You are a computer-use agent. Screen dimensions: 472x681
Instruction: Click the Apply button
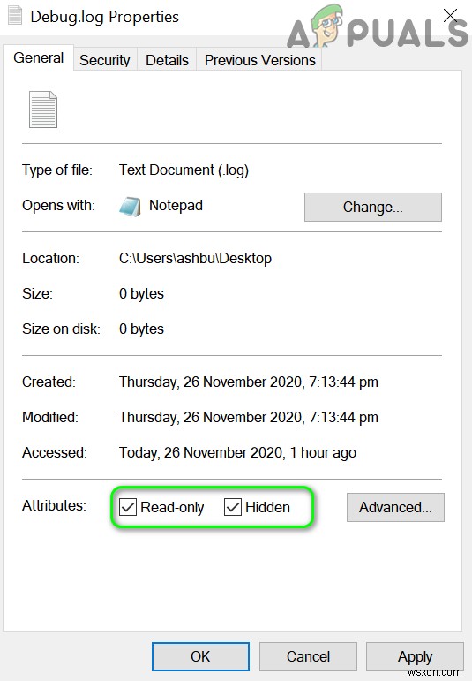coord(416,656)
